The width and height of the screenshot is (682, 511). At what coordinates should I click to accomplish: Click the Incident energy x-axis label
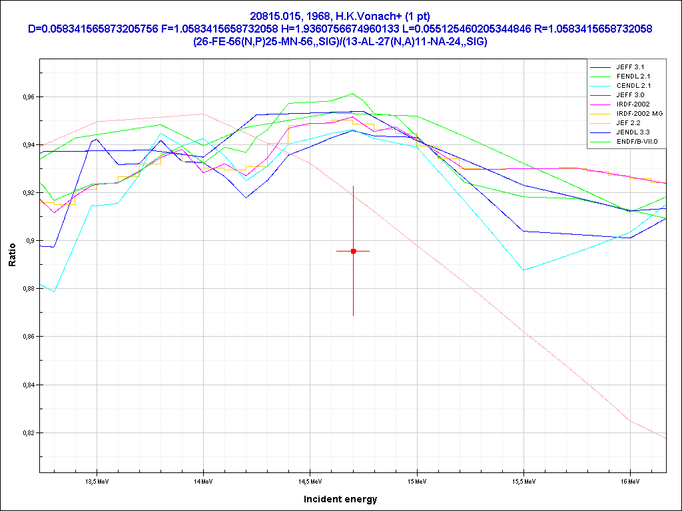(340, 499)
